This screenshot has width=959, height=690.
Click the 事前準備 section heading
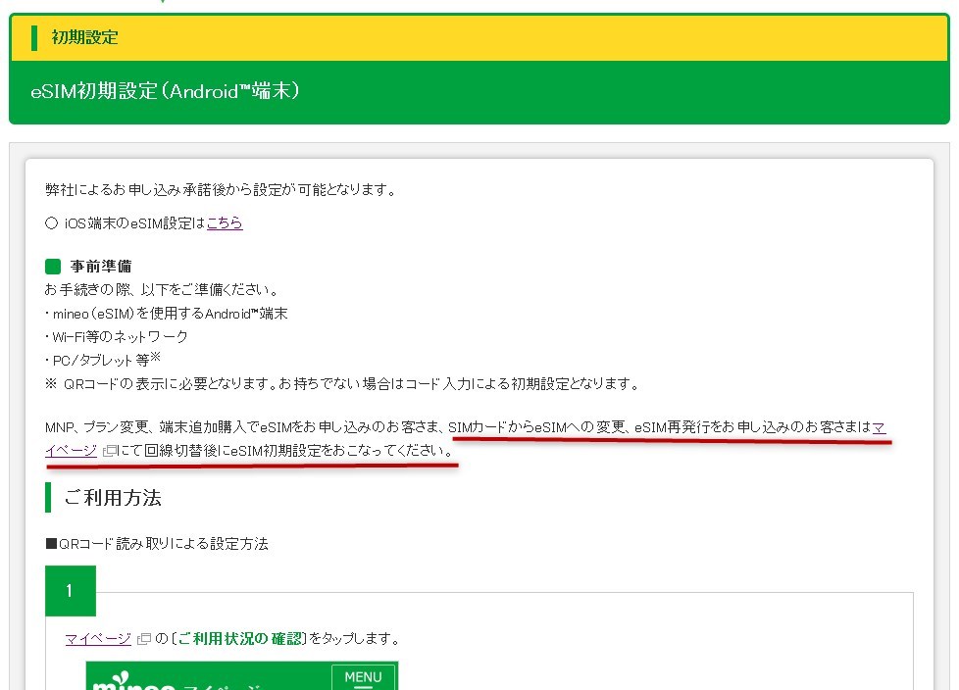(100, 267)
